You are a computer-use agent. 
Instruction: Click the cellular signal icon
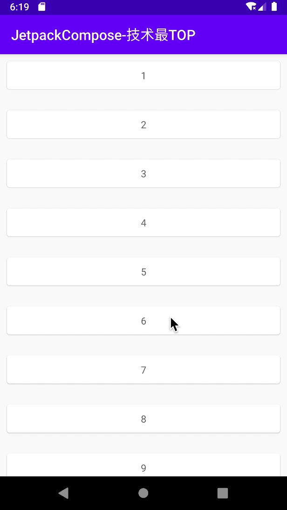coord(262,7)
